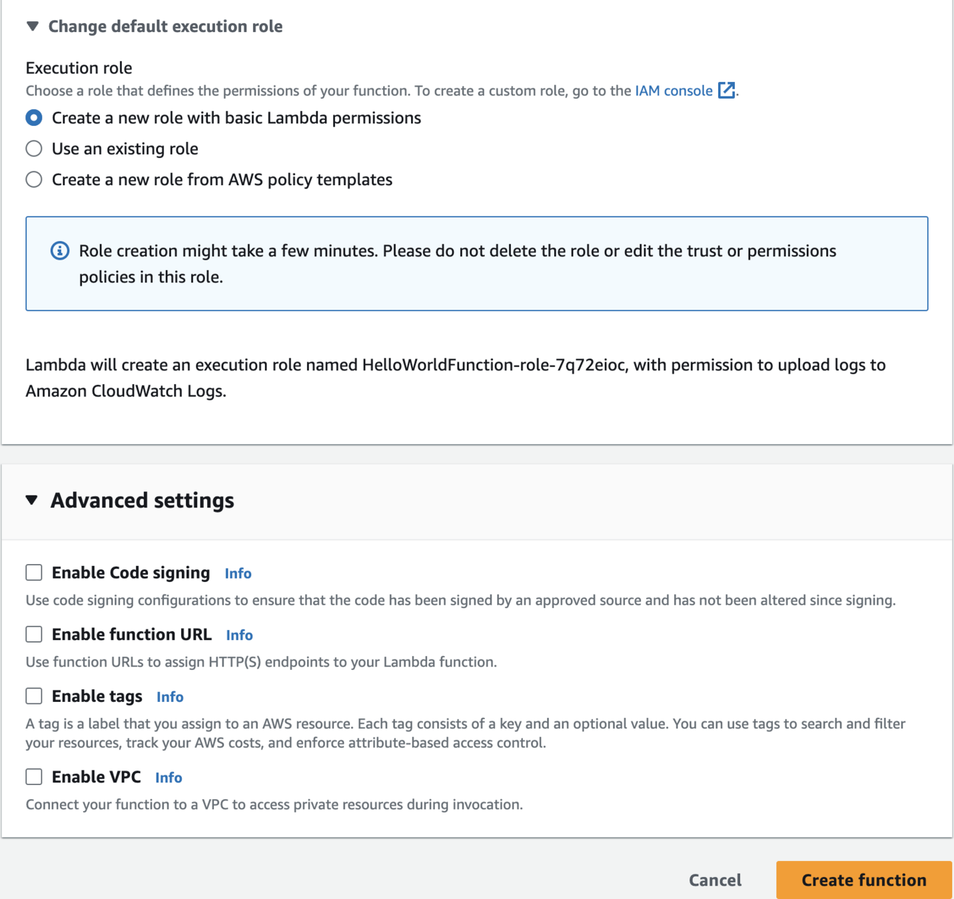The width and height of the screenshot is (954, 899).
Task: Open Info link for Enable function URL
Action: tap(239, 635)
